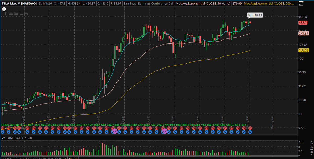The width and height of the screenshot is (314, 159).
Task: Click the 279.99 value in the header
Action: (237, 4)
